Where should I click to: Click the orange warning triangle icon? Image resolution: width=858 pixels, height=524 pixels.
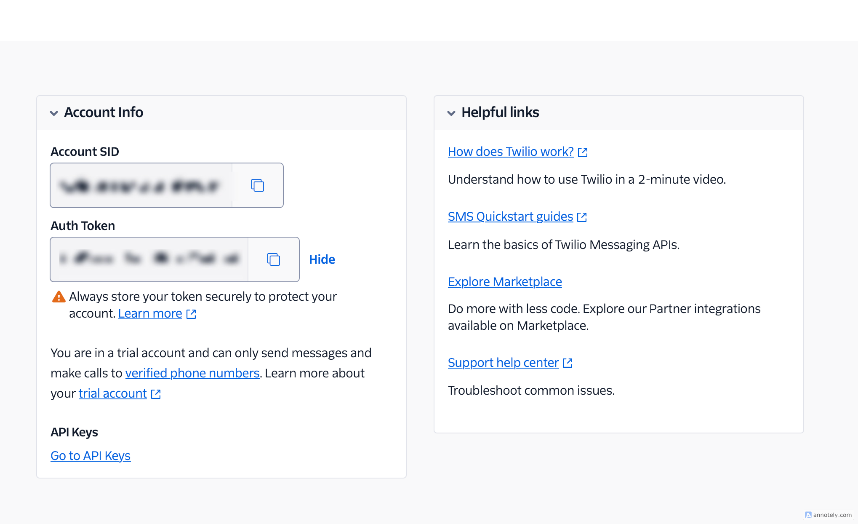[59, 297]
